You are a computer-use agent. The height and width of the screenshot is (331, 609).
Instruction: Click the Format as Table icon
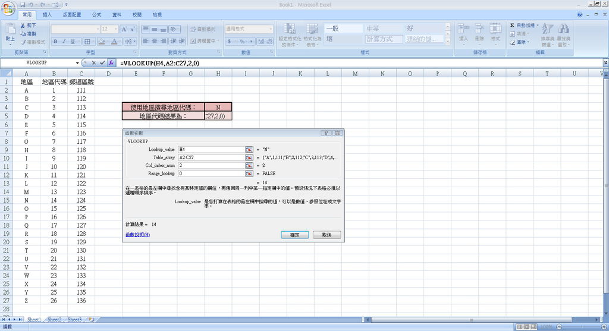point(312,29)
